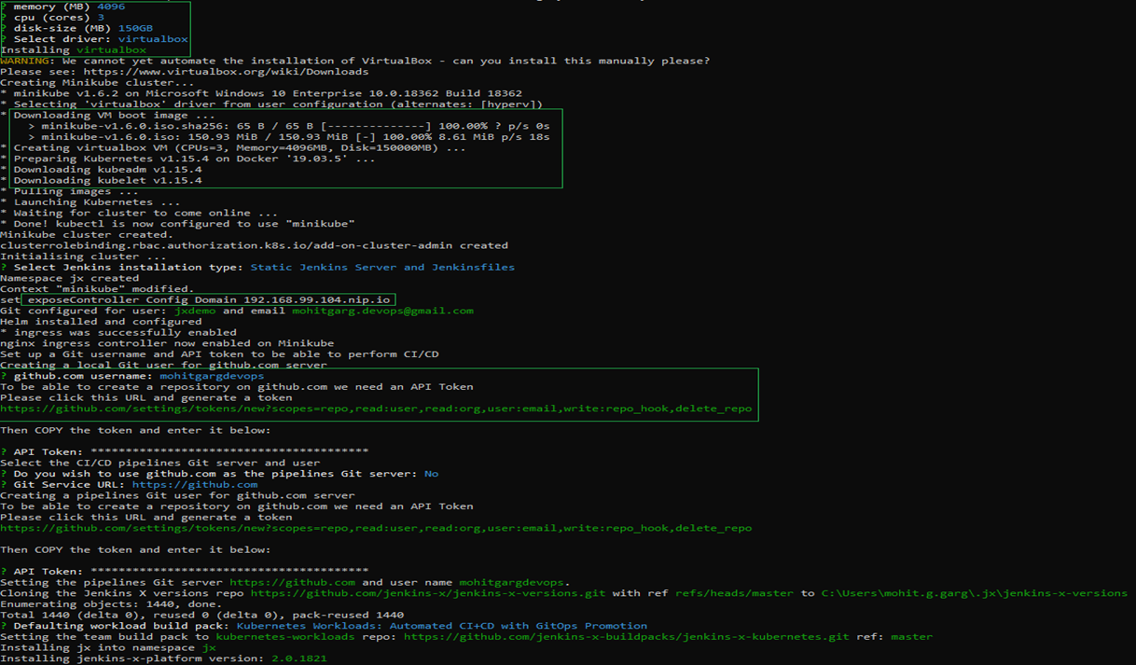Click the 'Initialising cluster ...' line
Screen dimensions: 1136x665
(83, 256)
